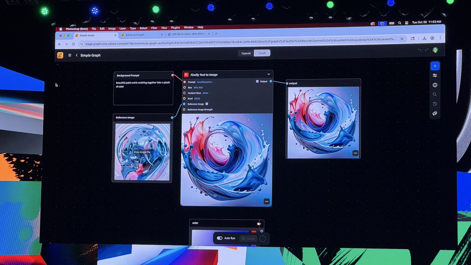Click the Seed value 88536
471x265 pixels.
pyautogui.click(x=197, y=99)
